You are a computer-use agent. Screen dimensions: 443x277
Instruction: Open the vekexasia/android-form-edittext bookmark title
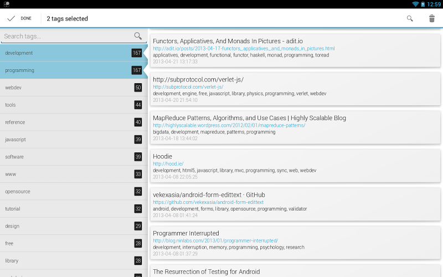[x=209, y=195]
